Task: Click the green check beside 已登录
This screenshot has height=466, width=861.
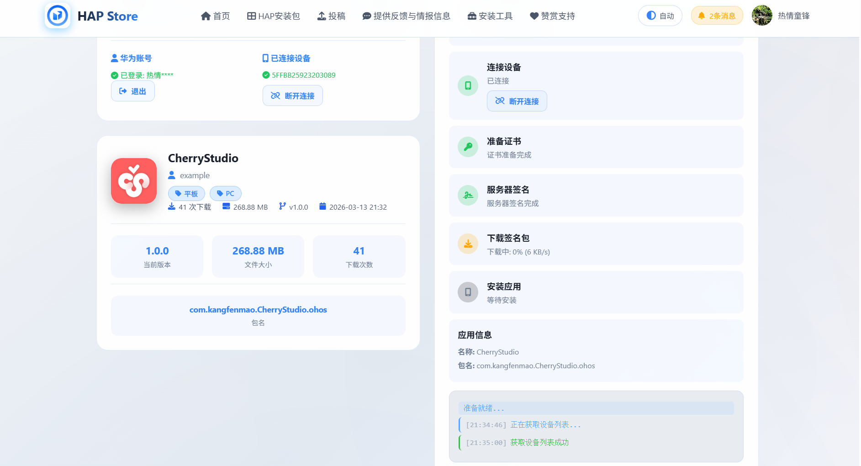Action: [115, 75]
